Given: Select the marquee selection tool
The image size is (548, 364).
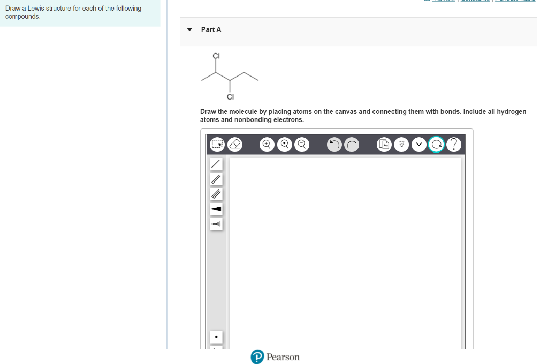Looking at the screenshot, I should 217,145.
